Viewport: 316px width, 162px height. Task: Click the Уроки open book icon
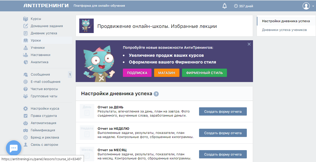pos(26,40)
